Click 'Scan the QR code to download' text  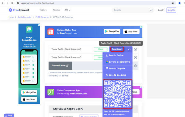click(117, 111)
